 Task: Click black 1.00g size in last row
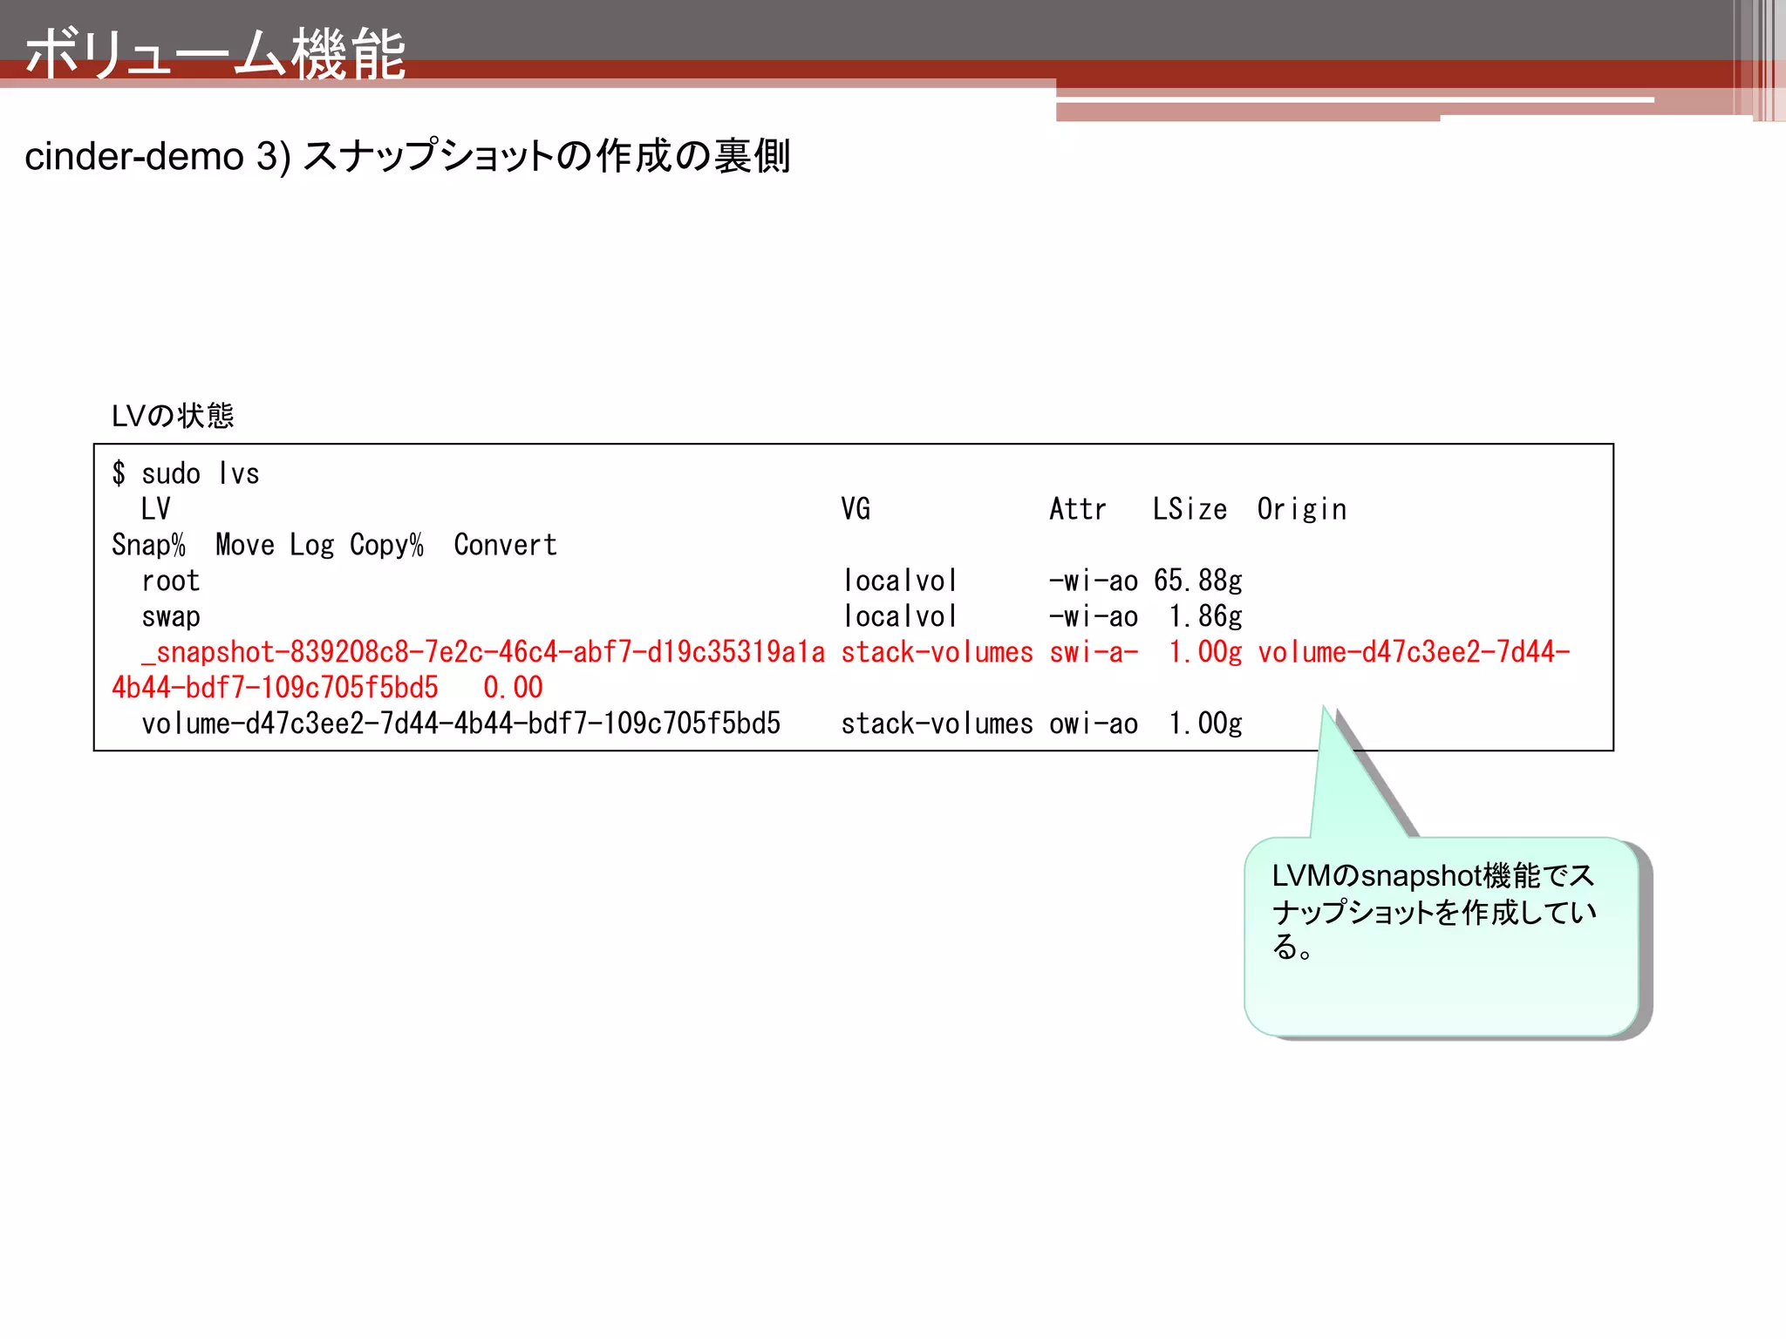coord(1206,724)
